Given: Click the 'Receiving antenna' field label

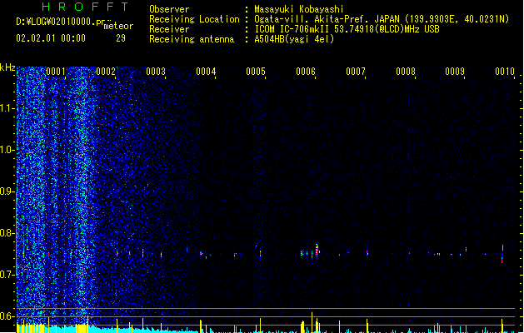Looking at the screenshot, I should tap(192, 39).
